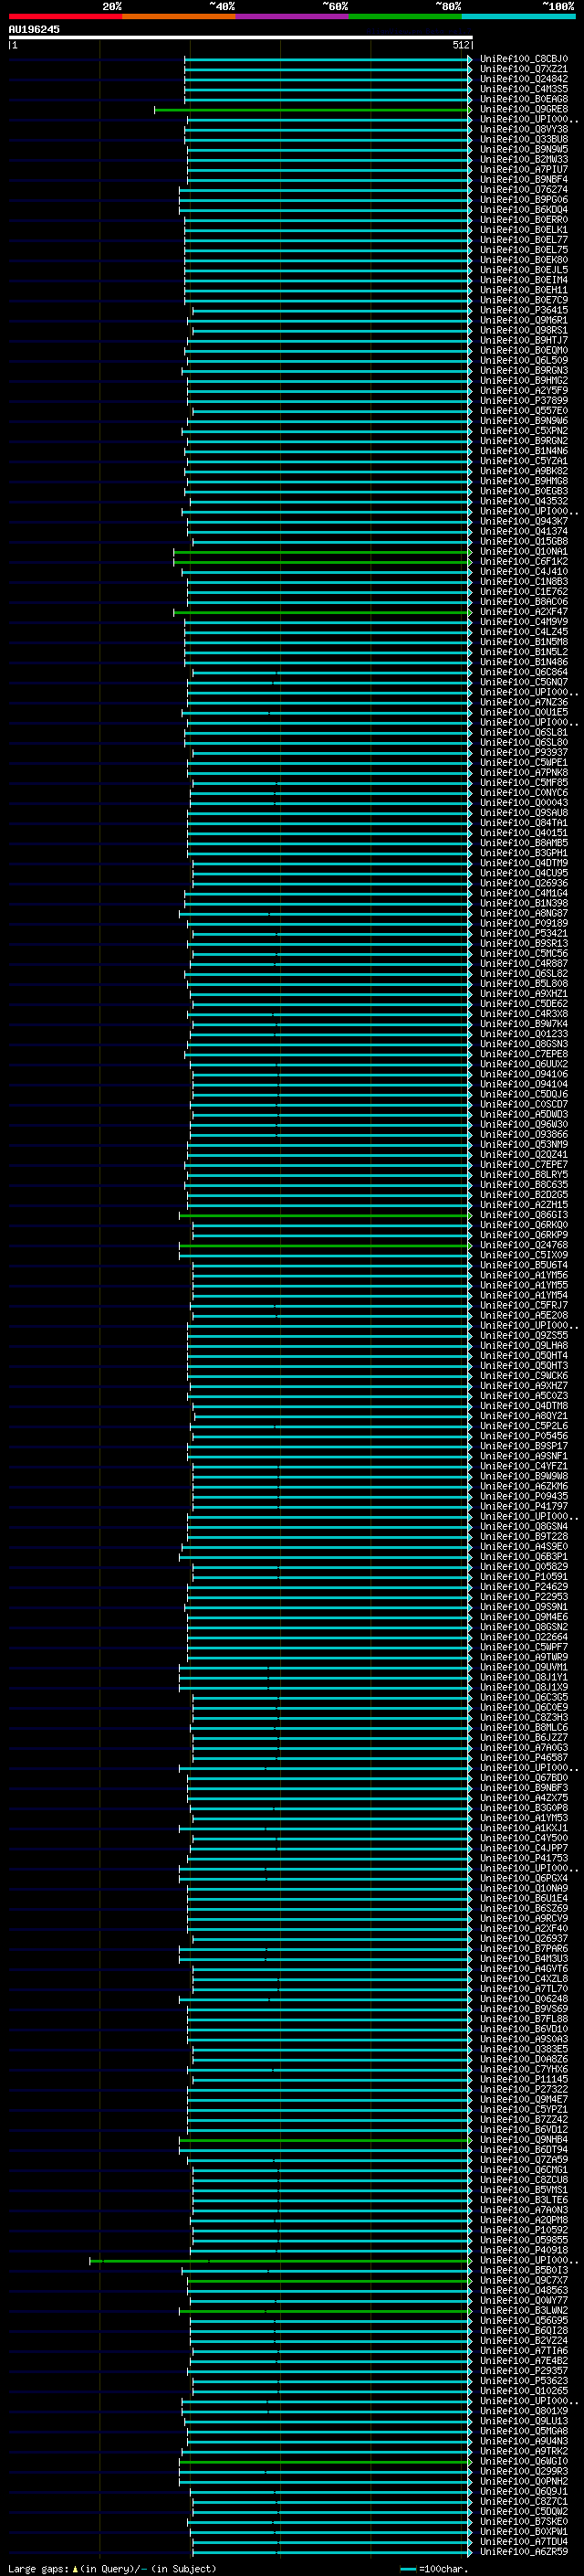The width and height of the screenshot is (584, 2576).
Task: Open hit UniRef100_Q7XZ21
Action: [523, 69]
